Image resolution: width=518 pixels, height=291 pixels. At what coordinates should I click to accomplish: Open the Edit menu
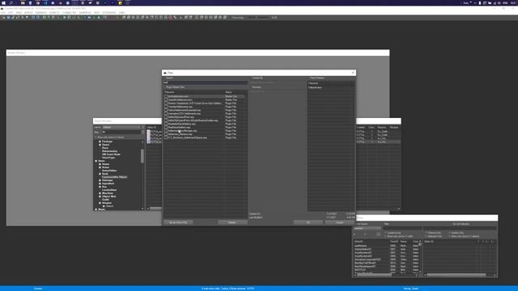pos(11,13)
